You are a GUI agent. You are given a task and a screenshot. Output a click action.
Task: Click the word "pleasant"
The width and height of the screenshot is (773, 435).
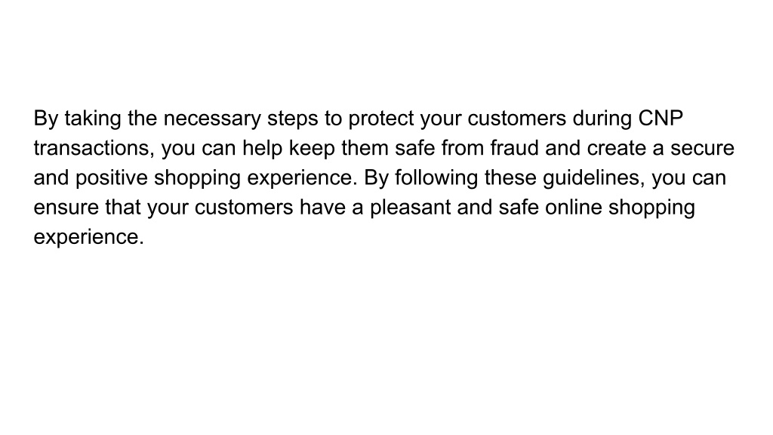tap(410, 208)
